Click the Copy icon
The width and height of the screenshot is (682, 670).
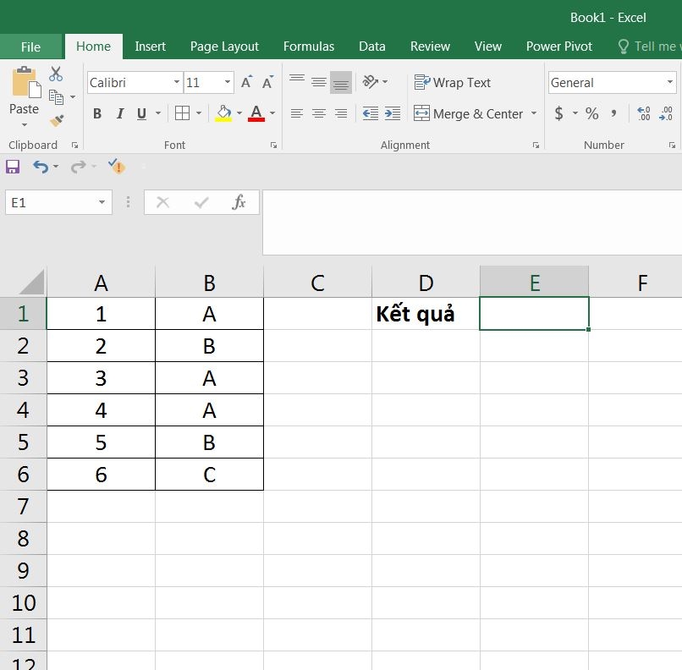(x=56, y=97)
